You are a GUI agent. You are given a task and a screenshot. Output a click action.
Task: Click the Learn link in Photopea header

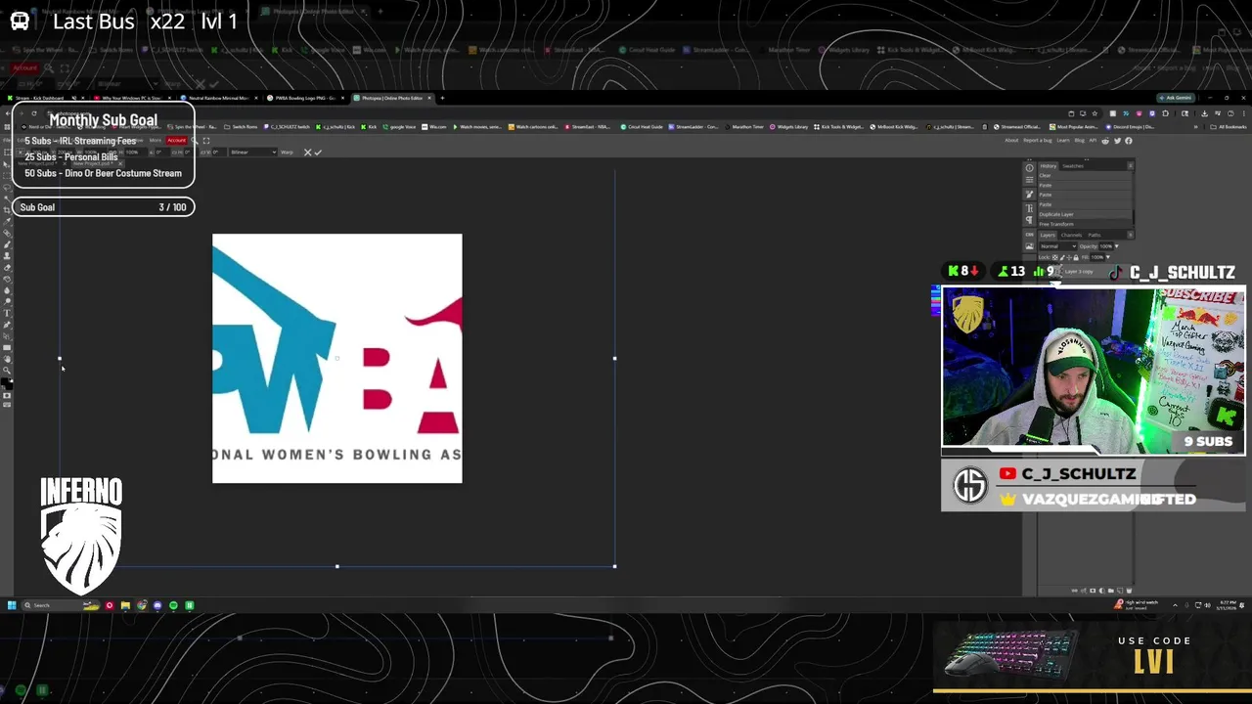1063,140
